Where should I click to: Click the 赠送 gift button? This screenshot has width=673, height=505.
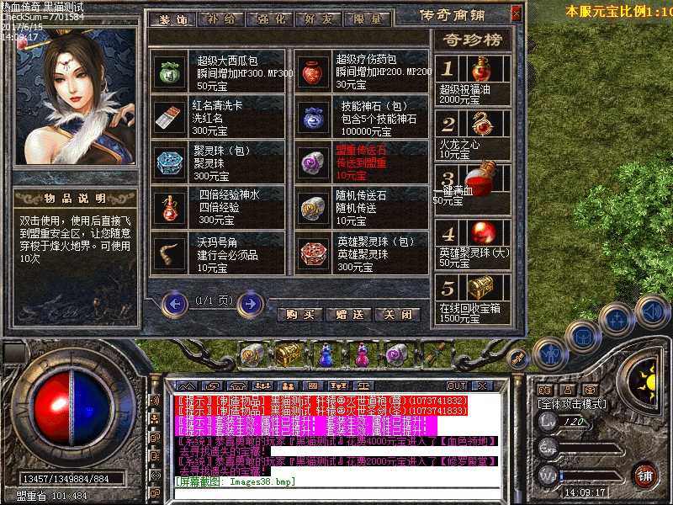coord(349,315)
